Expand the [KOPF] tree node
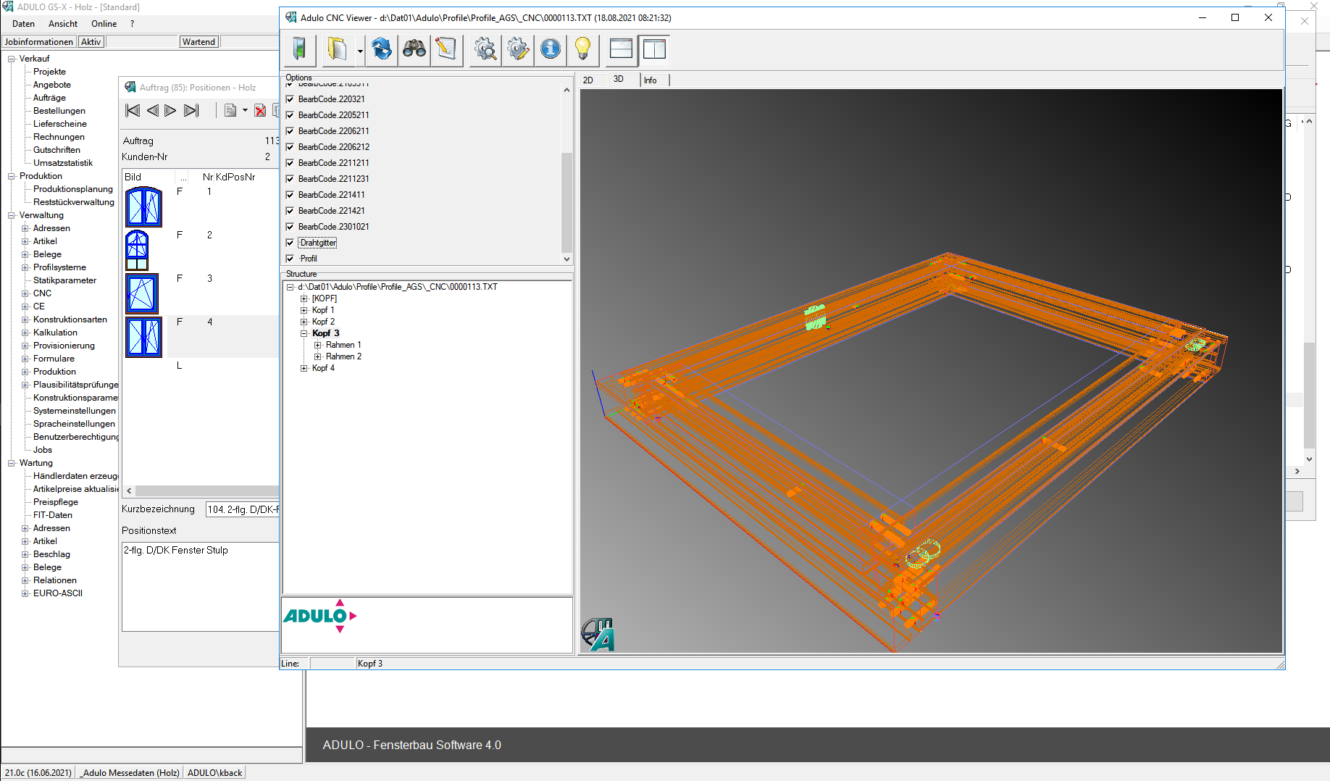The height and width of the screenshot is (781, 1330). tap(304, 298)
